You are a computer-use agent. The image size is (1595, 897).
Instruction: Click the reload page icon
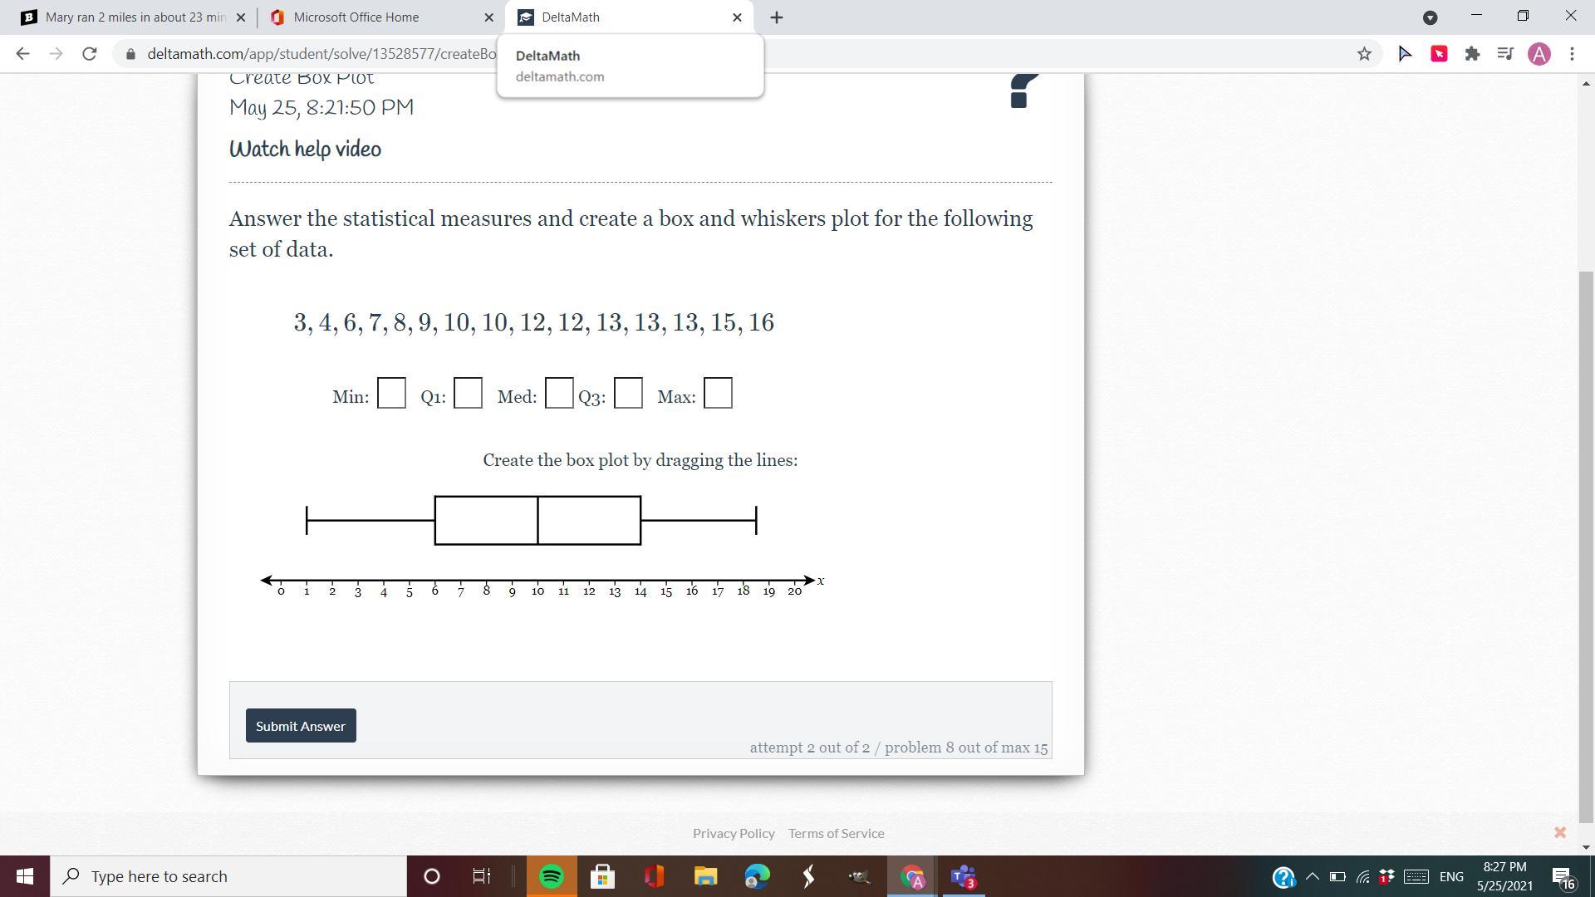point(90,54)
